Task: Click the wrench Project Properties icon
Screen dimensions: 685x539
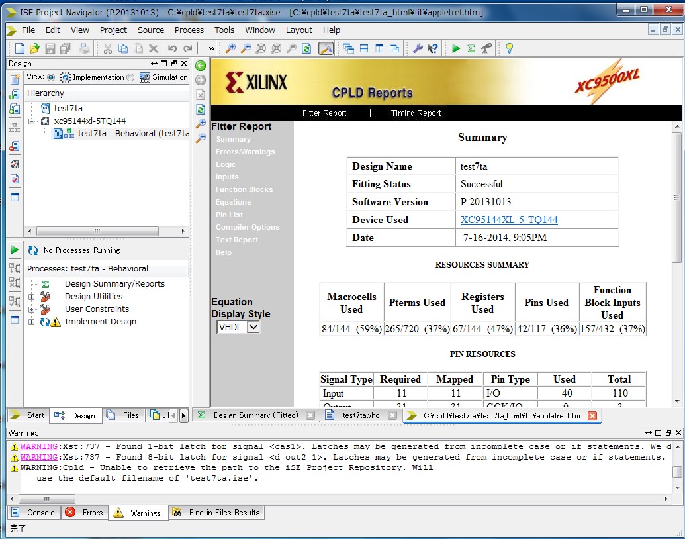Action: [x=418, y=48]
